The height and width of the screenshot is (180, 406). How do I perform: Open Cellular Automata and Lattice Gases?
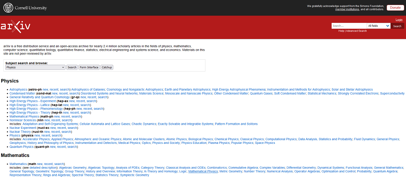coord(105,124)
